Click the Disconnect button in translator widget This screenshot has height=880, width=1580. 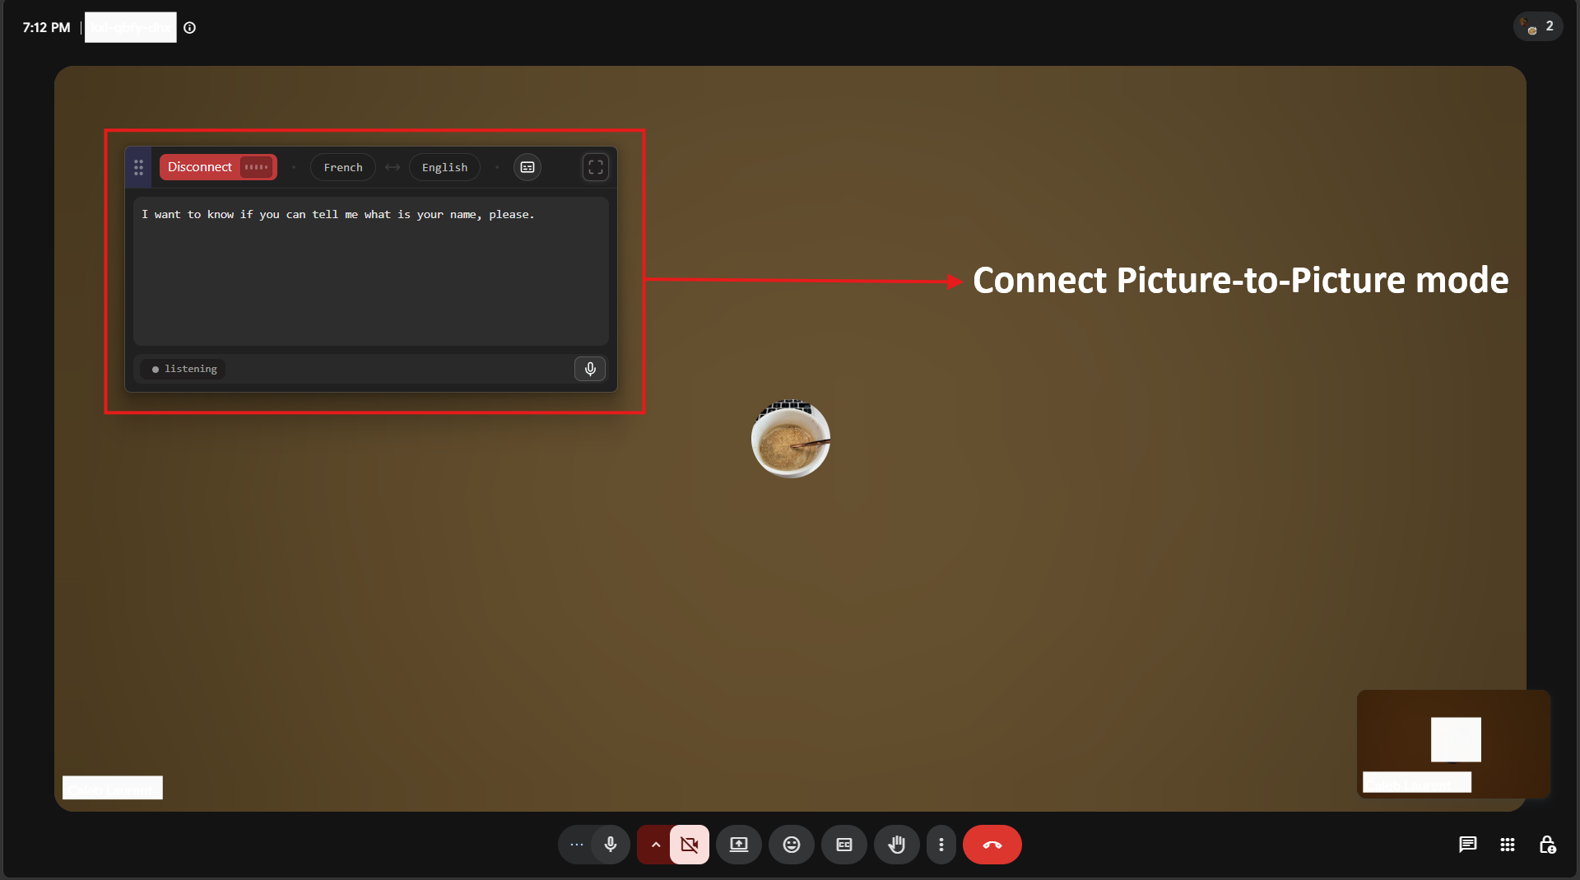coord(218,167)
